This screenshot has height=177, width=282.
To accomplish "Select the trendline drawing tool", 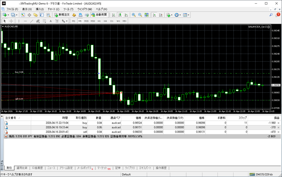I will [32, 21].
